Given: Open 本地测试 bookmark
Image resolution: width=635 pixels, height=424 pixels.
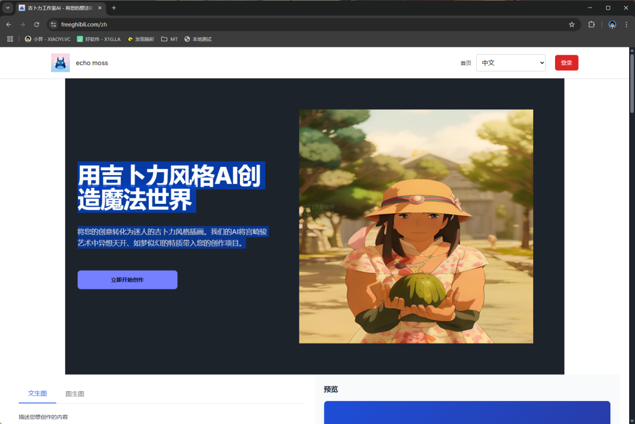Looking at the screenshot, I should [x=198, y=39].
